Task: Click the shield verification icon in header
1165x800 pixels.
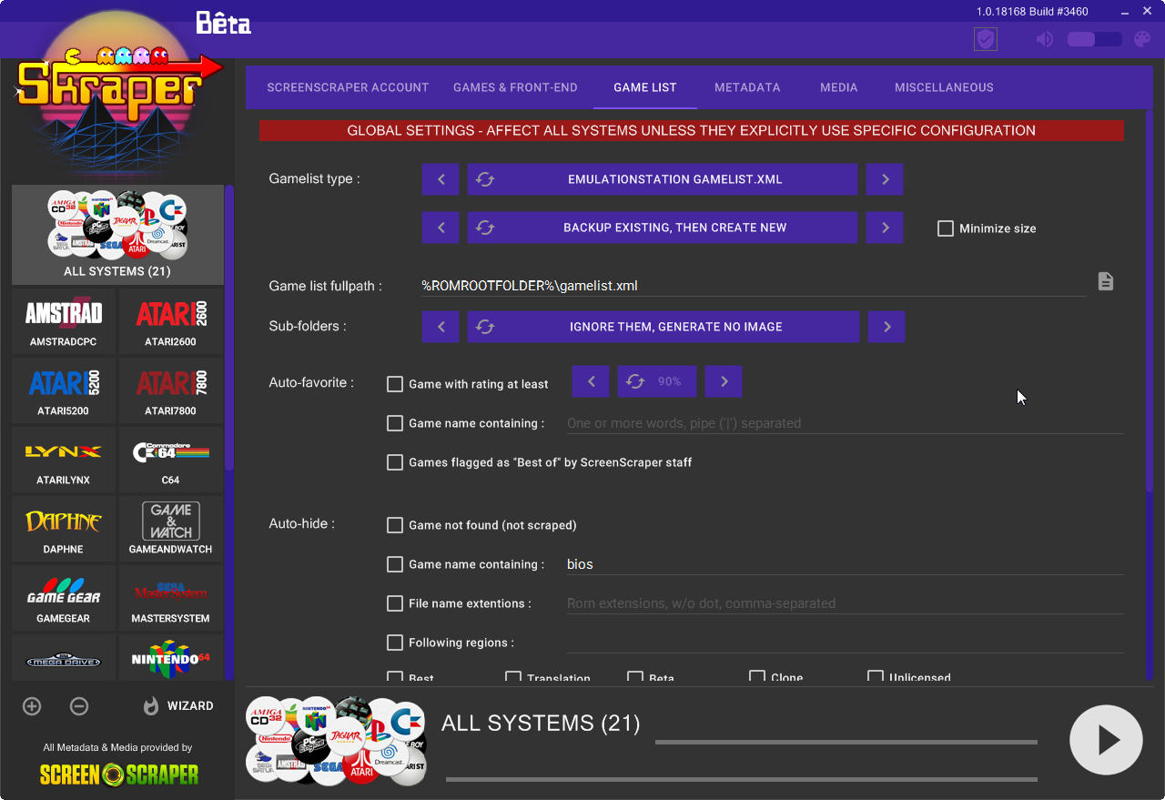Action: pyautogui.click(x=985, y=39)
